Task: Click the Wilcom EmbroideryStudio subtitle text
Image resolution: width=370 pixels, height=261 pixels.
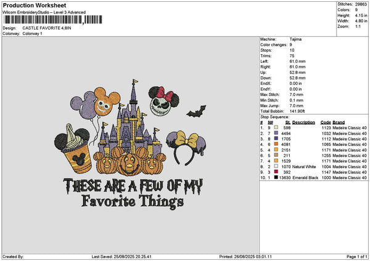Action: click(44, 12)
